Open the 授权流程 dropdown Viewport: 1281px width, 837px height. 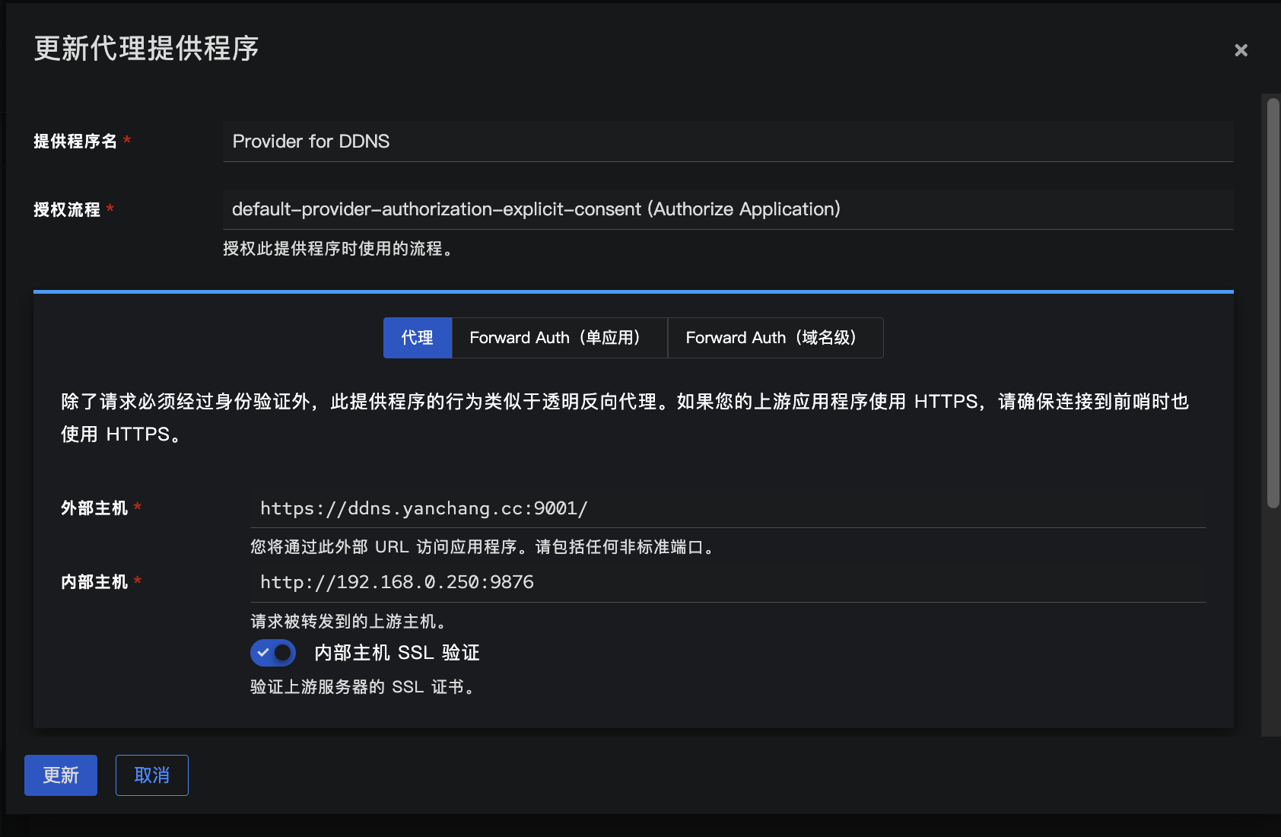click(727, 209)
